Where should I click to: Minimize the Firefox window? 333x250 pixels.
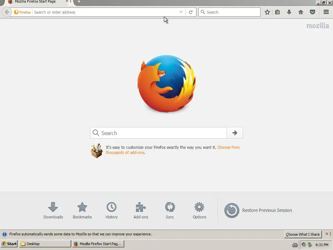(318, 3)
